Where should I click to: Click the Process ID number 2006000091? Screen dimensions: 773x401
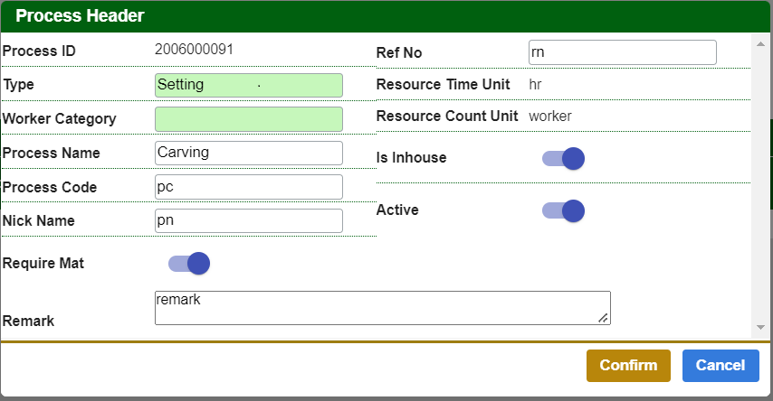[x=194, y=50]
